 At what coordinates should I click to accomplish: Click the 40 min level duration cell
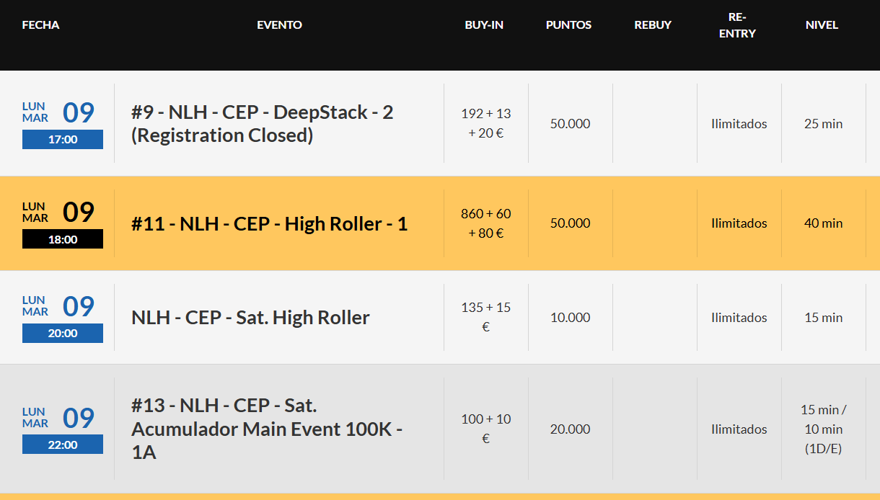pos(823,223)
